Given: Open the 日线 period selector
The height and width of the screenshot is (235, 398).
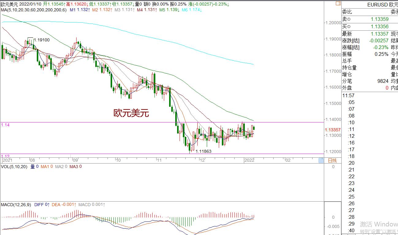Looking at the screenshot, I should click(332, 160).
